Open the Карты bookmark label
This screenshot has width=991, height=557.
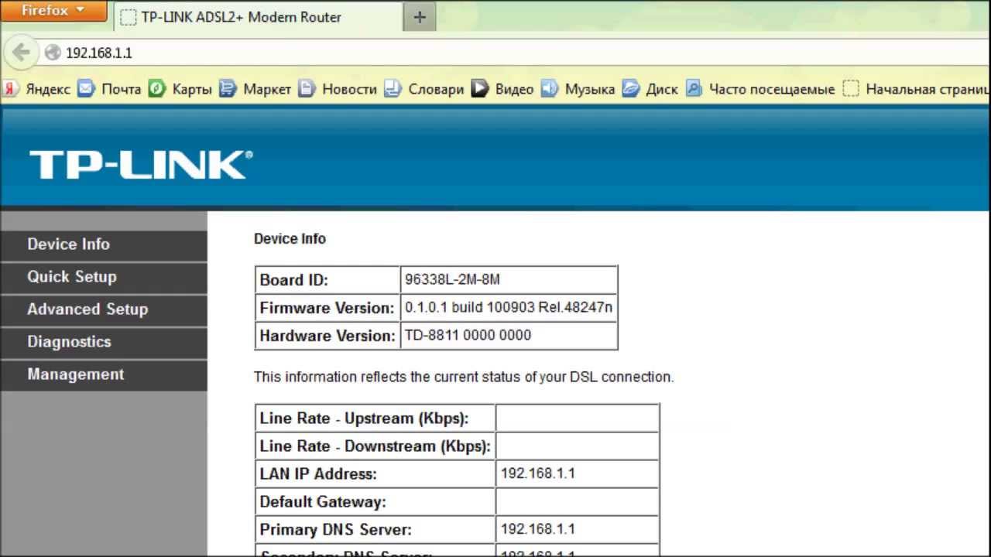[x=192, y=89]
